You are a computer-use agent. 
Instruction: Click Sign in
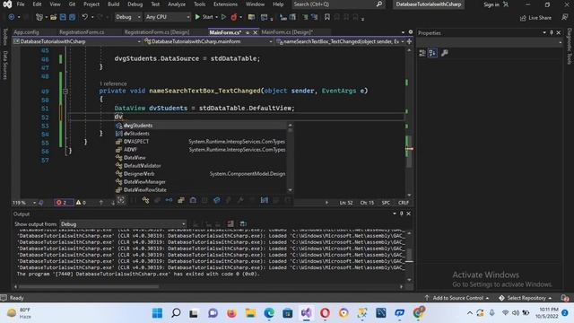pyautogui.click(x=491, y=4)
